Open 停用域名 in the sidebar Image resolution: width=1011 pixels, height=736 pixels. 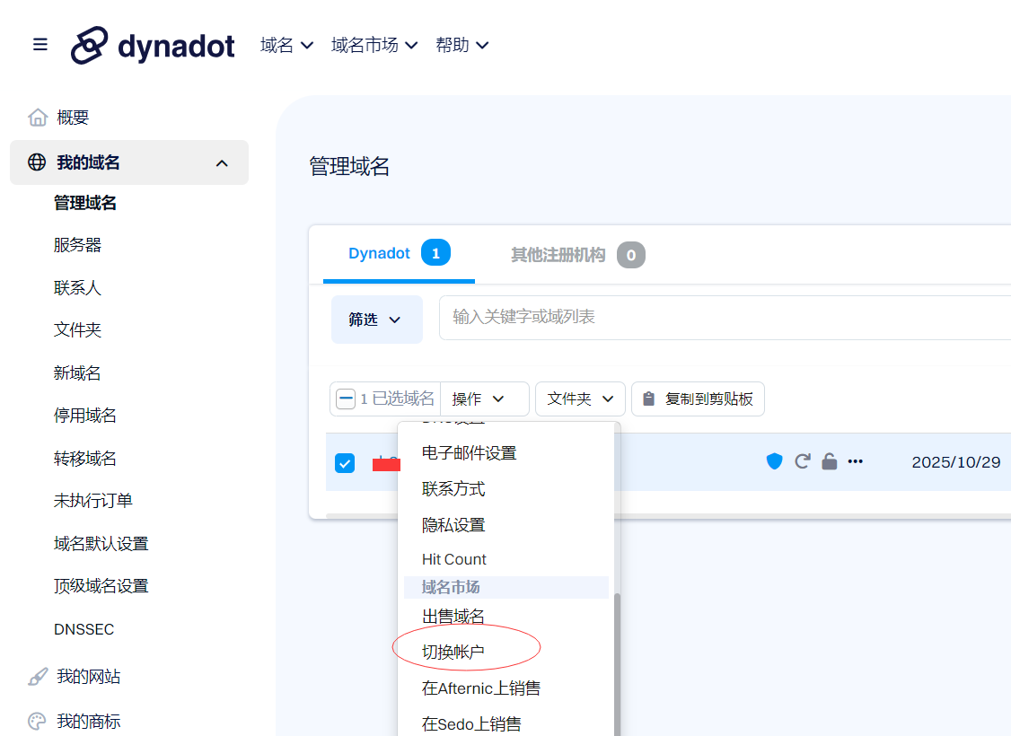(85, 415)
